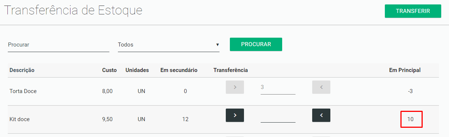Viewport: 449px width, 137px height.
Task: Click the Em Principal column header
Action: (405, 70)
